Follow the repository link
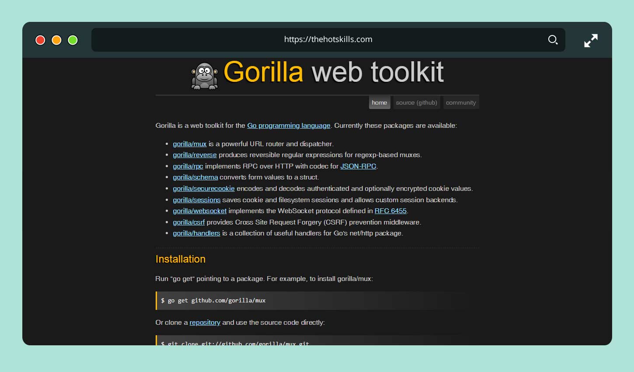 [x=205, y=323]
